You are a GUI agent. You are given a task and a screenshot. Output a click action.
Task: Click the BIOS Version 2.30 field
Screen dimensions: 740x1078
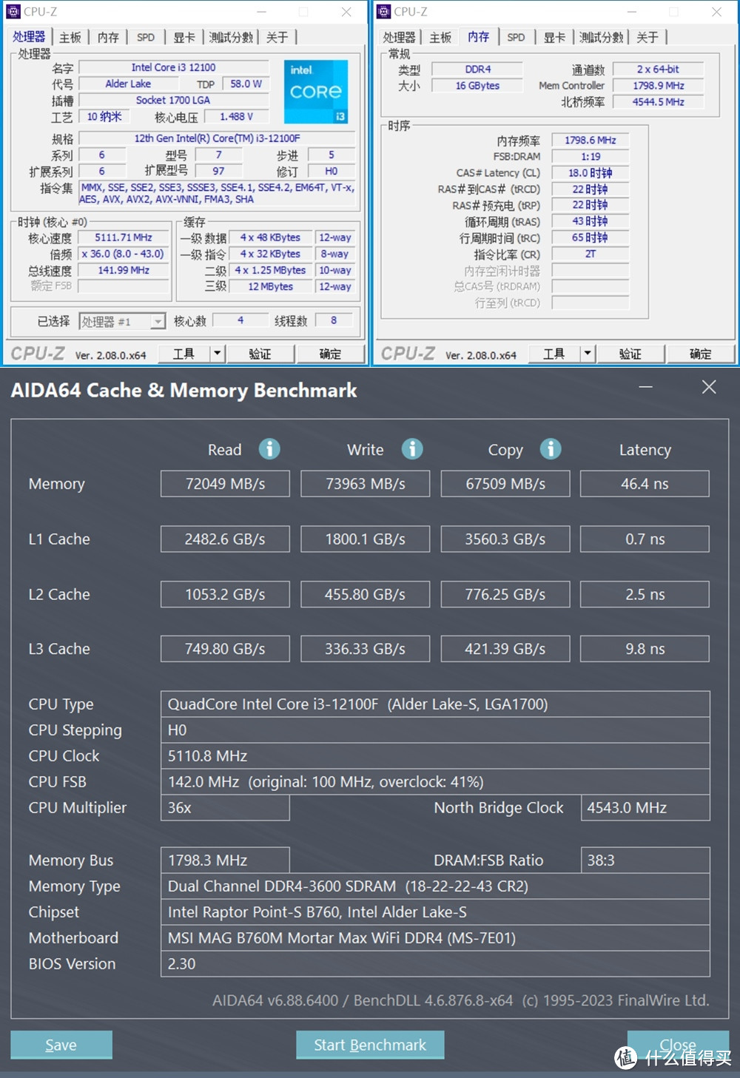tap(435, 964)
